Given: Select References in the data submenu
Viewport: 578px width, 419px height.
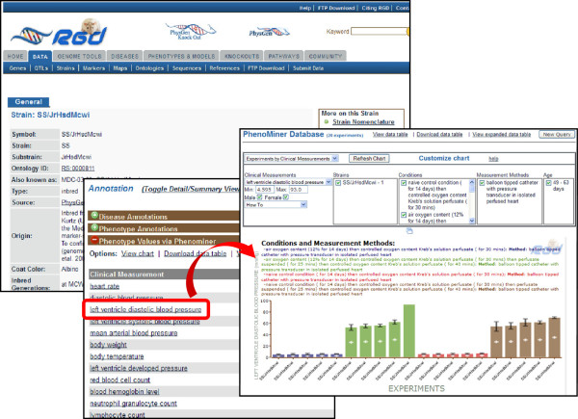Looking at the screenshot, I should click(x=224, y=68).
